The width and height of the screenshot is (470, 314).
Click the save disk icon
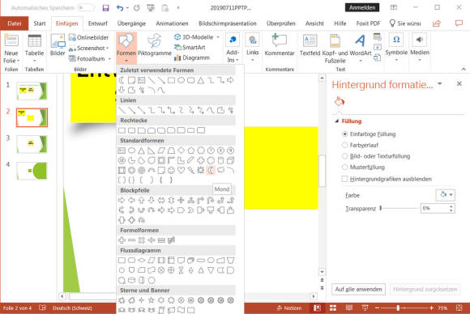[x=105, y=8]
